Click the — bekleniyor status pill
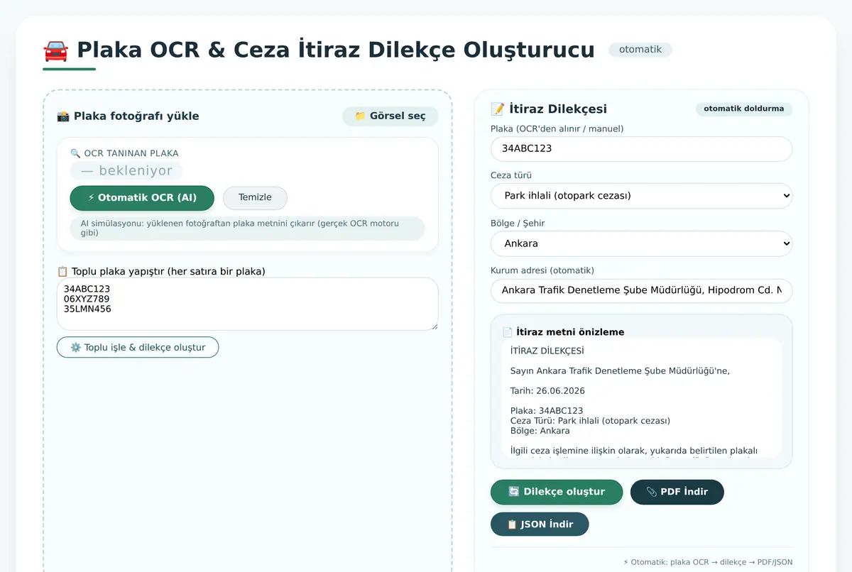 [x=126, y=171]
